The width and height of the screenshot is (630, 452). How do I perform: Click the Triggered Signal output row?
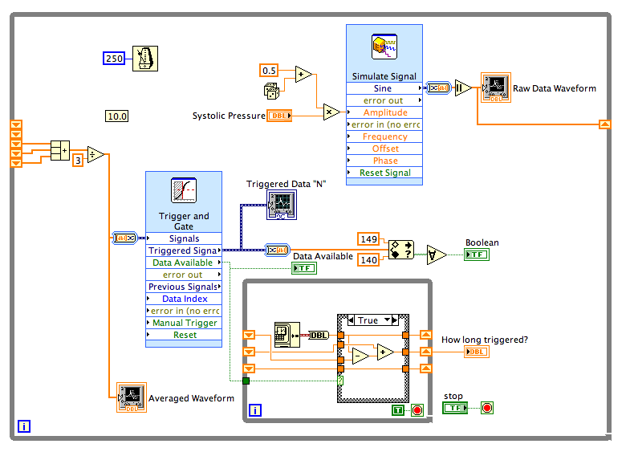[184, 250]
